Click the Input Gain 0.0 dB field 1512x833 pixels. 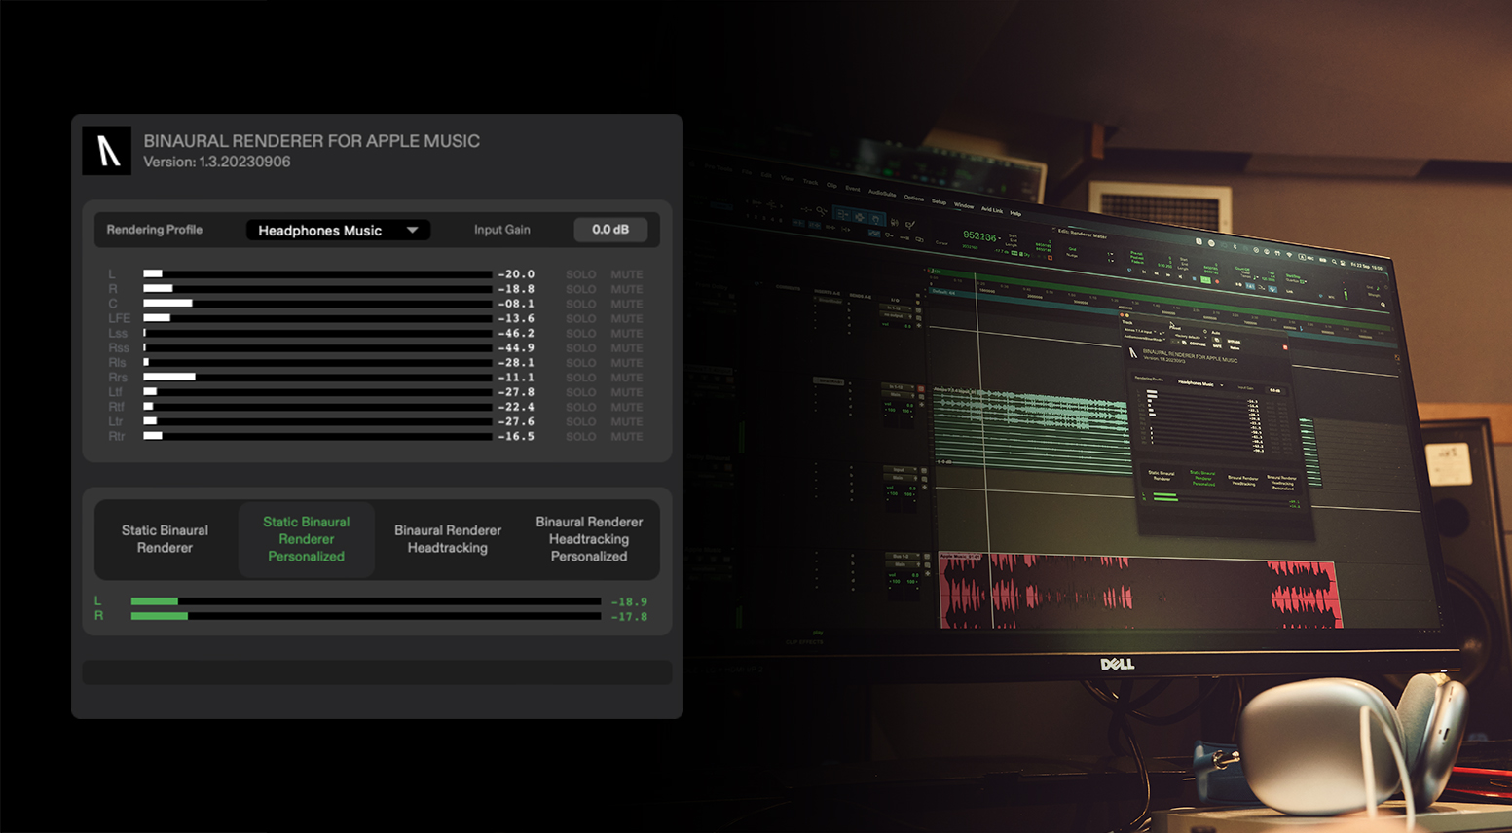(x=610, y=230)
